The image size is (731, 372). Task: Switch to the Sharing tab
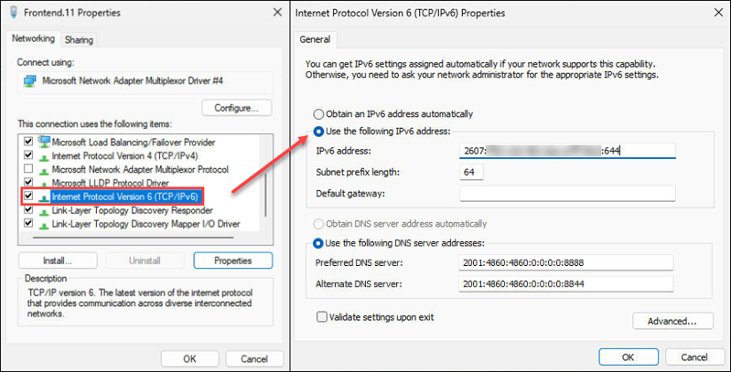point(79,40)
